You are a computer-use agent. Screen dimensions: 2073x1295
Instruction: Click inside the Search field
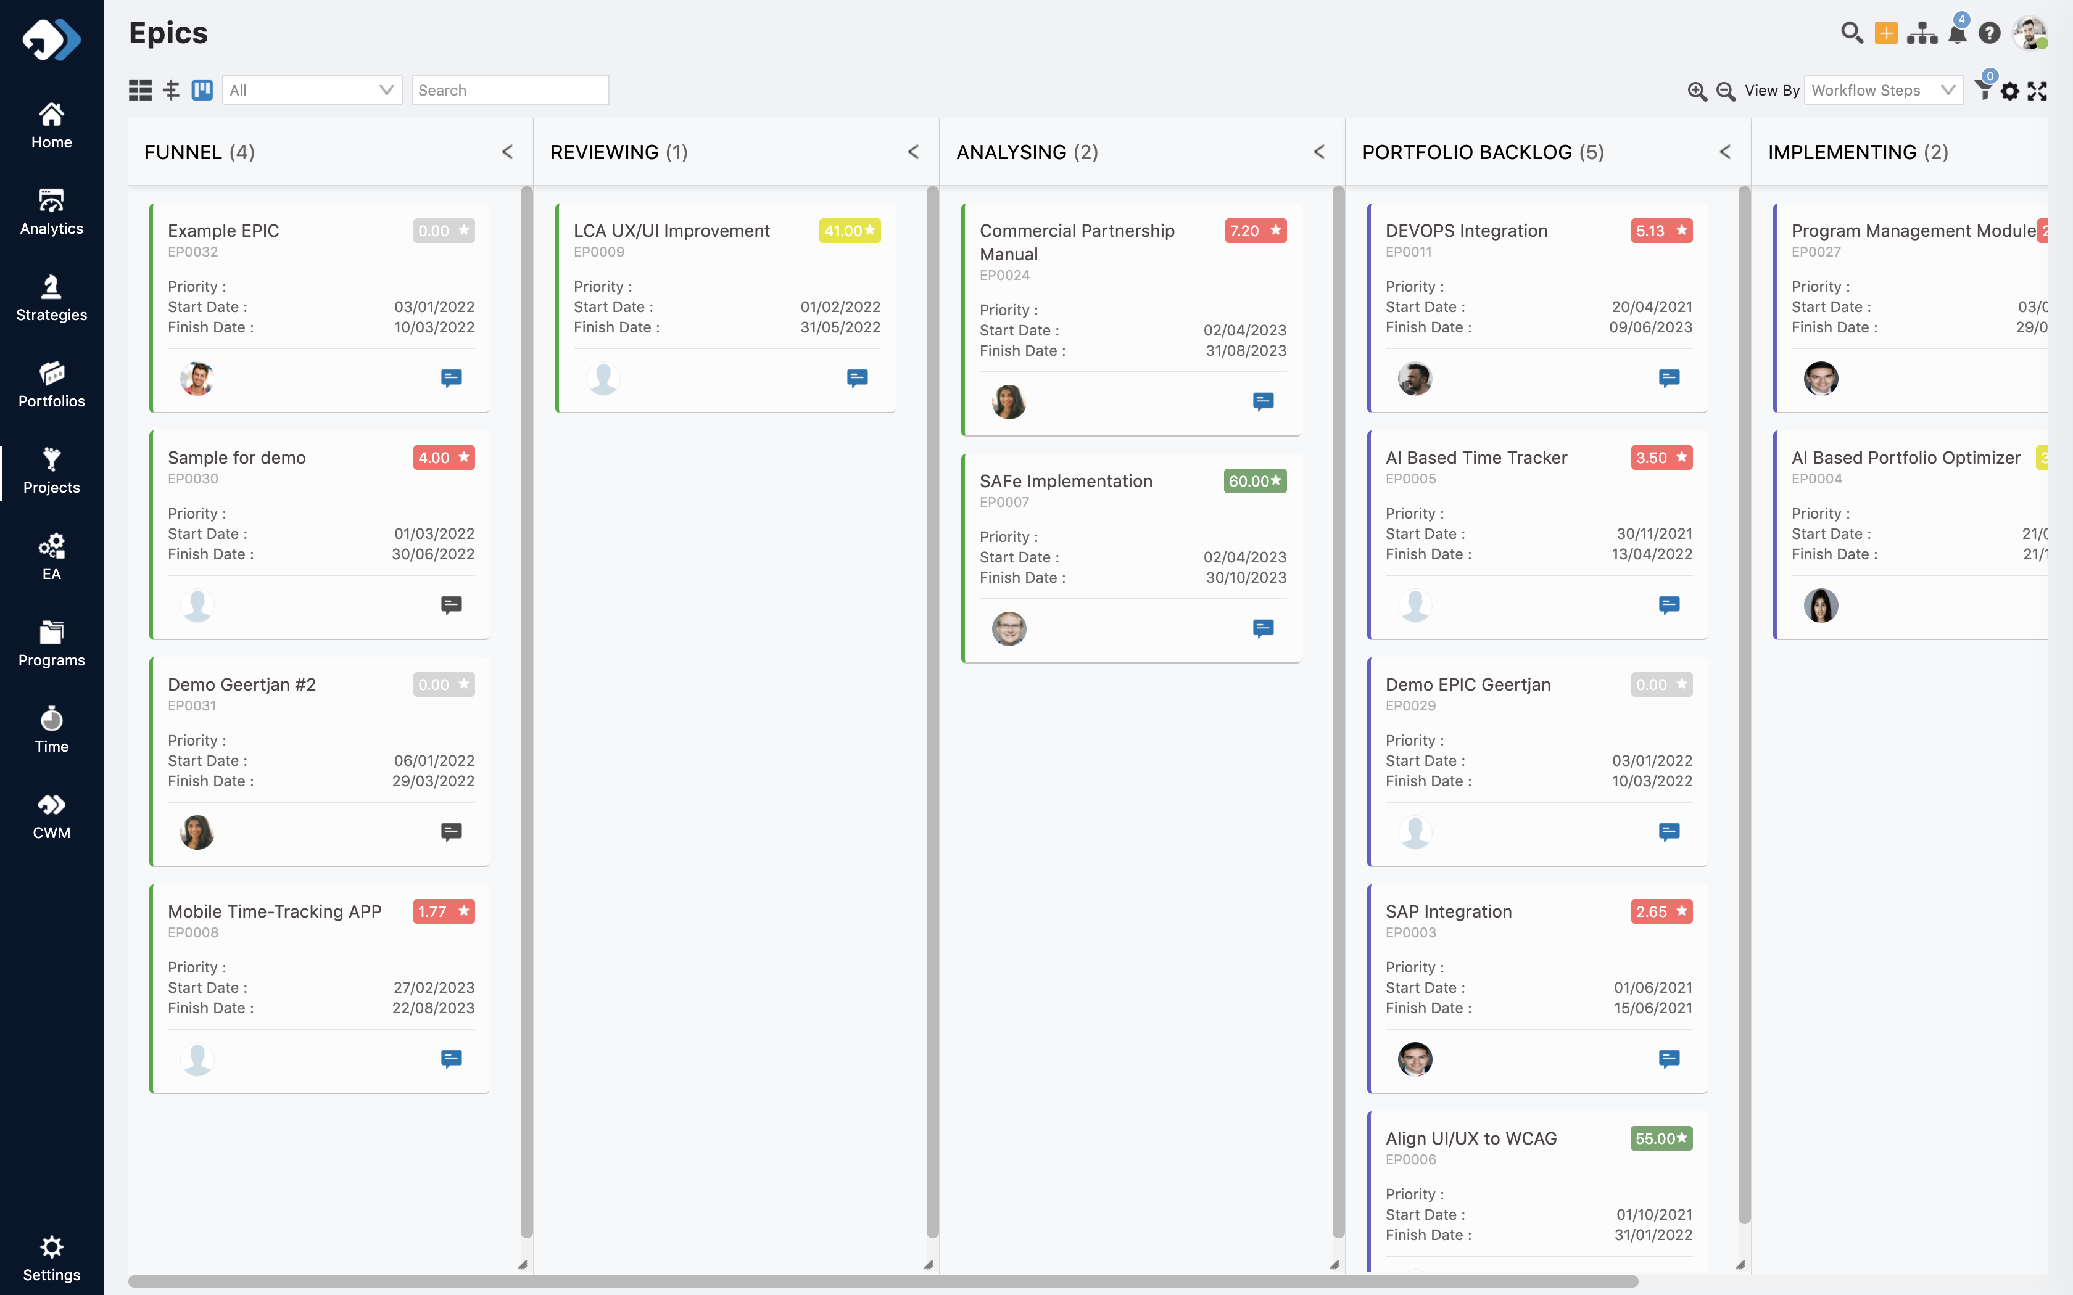[x=510, y=89]
